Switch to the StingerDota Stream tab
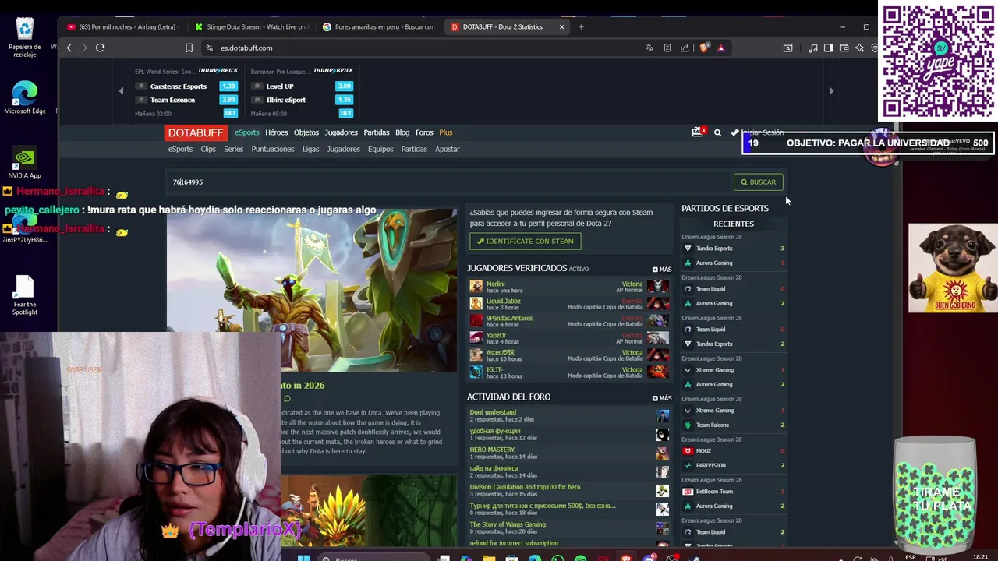The width and height of the screenshot is (998, 561). coord(252,26)
